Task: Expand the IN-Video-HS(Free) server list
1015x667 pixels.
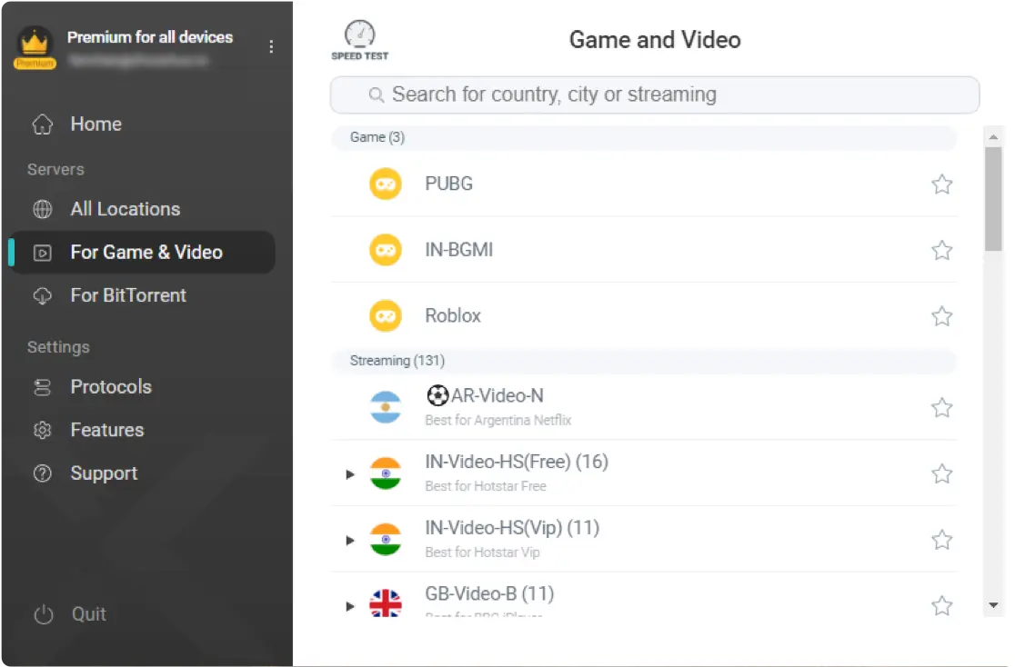Action: coord(350,474)
